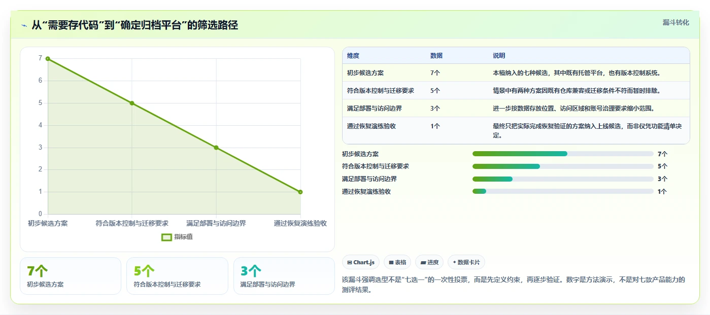
Task: Select the Chart.js chip
Action: pyautogui.click(x=361, y=262)
